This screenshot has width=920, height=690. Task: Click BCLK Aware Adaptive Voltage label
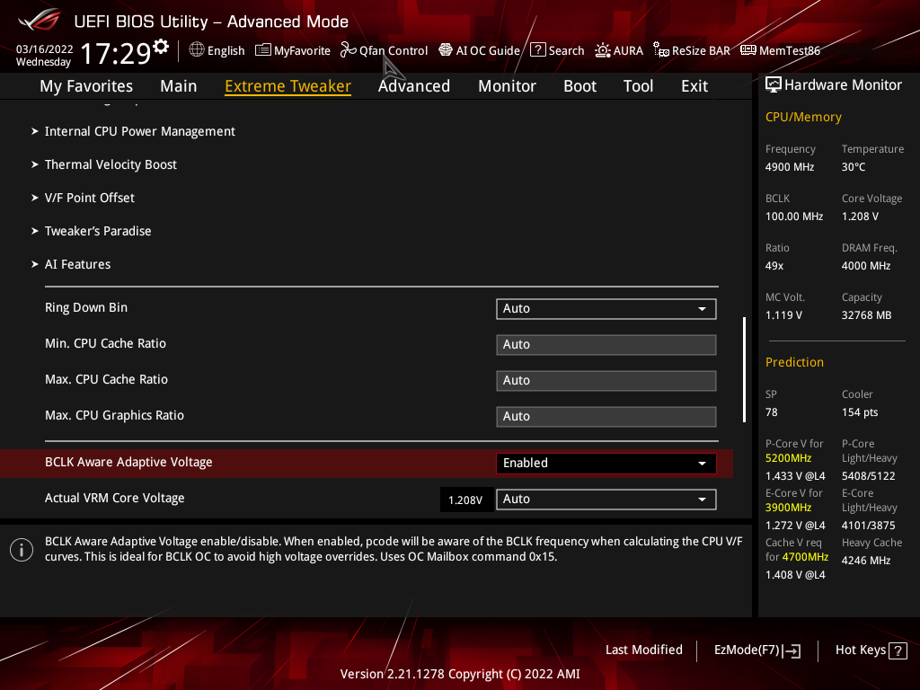click(x=128, y=463)
